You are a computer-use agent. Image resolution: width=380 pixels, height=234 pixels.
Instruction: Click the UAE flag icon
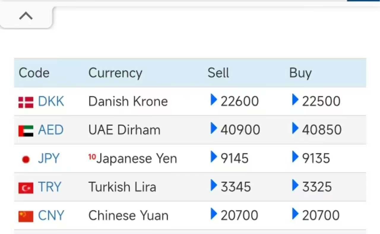click(x=26, y=131)
